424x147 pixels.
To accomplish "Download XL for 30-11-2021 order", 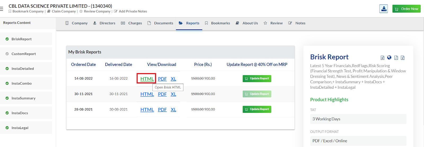I will click(x=173, y=94).
